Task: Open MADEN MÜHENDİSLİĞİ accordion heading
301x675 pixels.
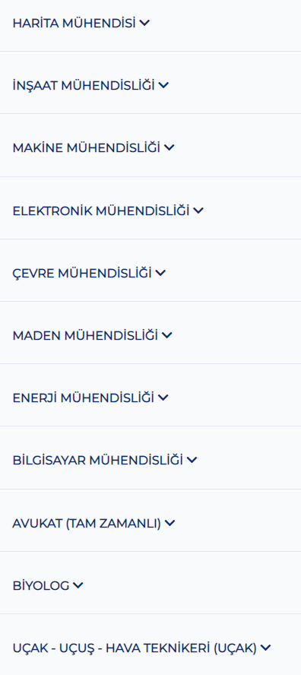Action: [x=85, y=335]
